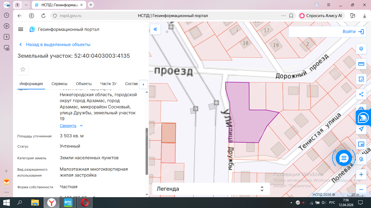Switch to the Сервисы tab
The image size is (371, 208).
[x=59, y=84]
